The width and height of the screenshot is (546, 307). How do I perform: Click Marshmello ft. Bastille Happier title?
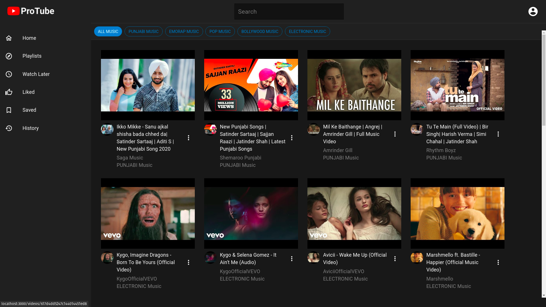[x=453, y=262]
